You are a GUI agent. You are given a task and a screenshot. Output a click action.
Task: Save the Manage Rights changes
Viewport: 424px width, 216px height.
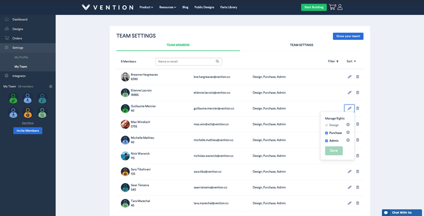(x=334, y=151)
